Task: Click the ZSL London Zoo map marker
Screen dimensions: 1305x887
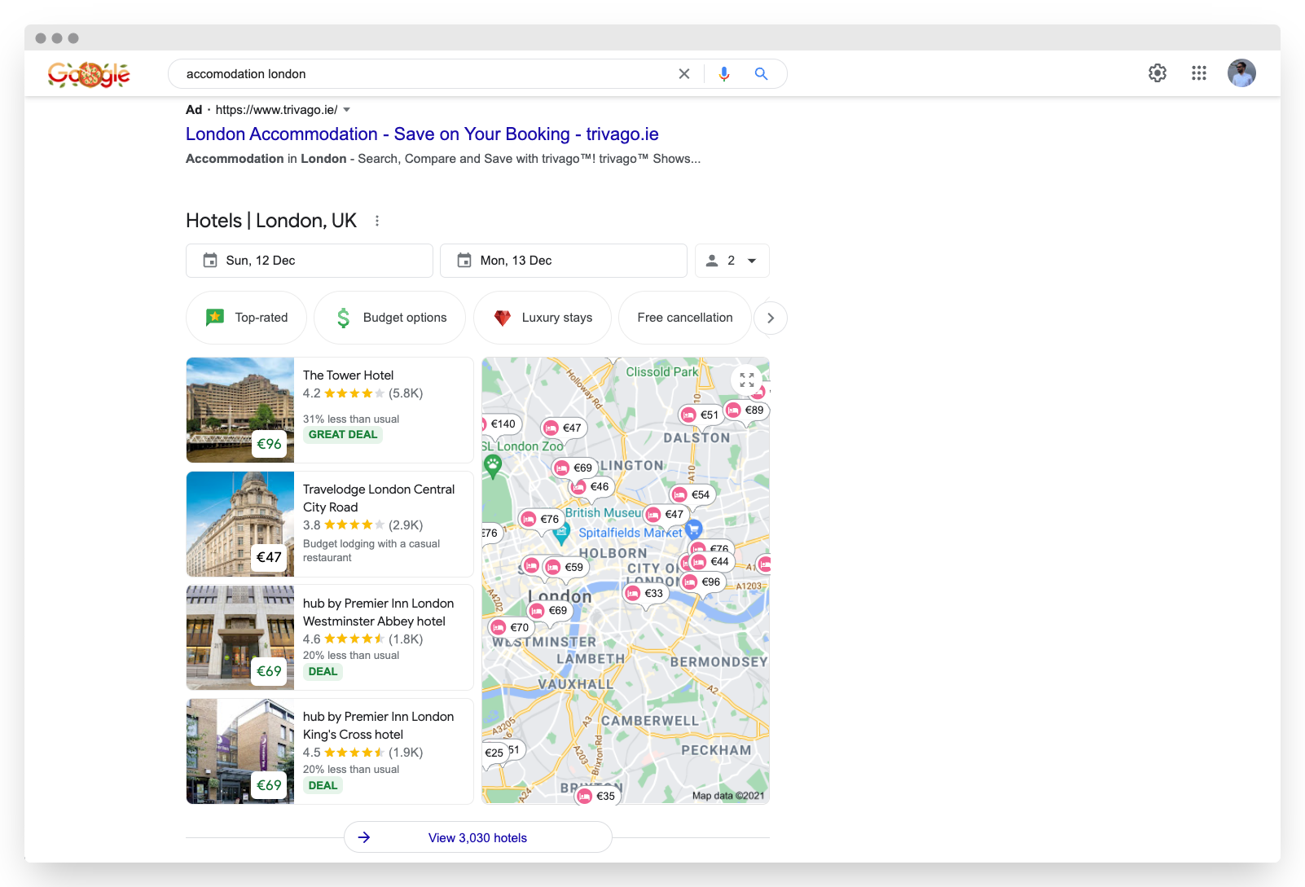Action: point(492,466)
